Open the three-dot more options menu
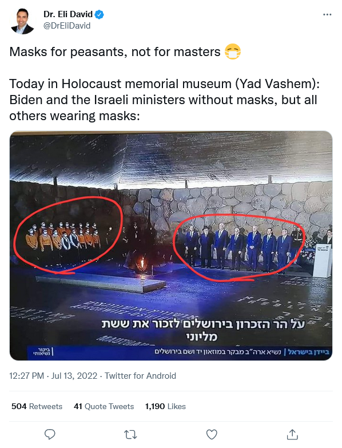 327,14
